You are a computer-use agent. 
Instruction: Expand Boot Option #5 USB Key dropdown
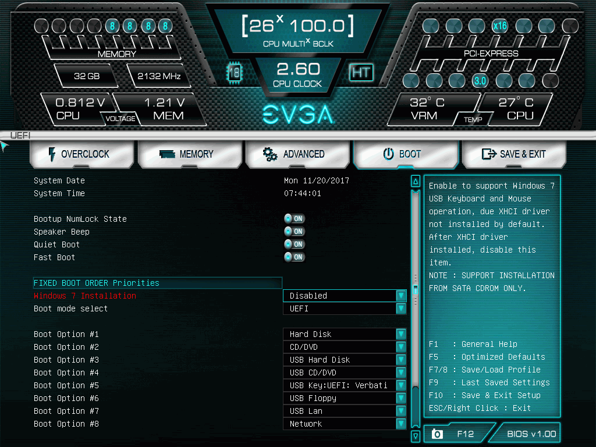pyautogui.click(x=345, y=385)
